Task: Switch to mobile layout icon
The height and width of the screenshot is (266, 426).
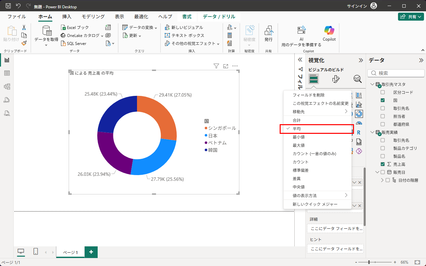Action: [36, 252]
